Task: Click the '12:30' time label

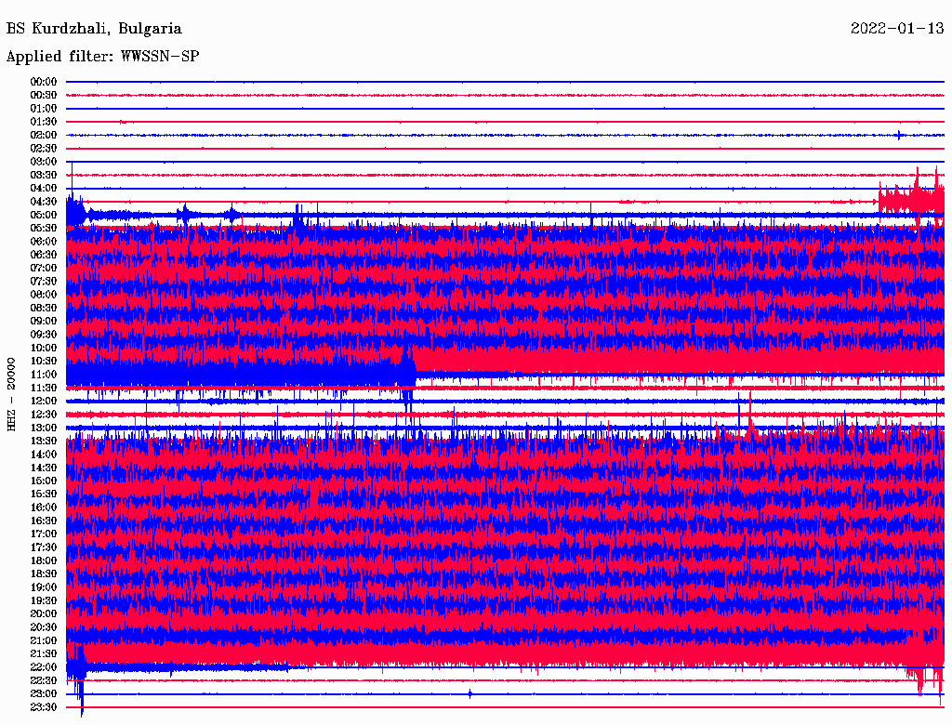Action: [x=43, y=415]
